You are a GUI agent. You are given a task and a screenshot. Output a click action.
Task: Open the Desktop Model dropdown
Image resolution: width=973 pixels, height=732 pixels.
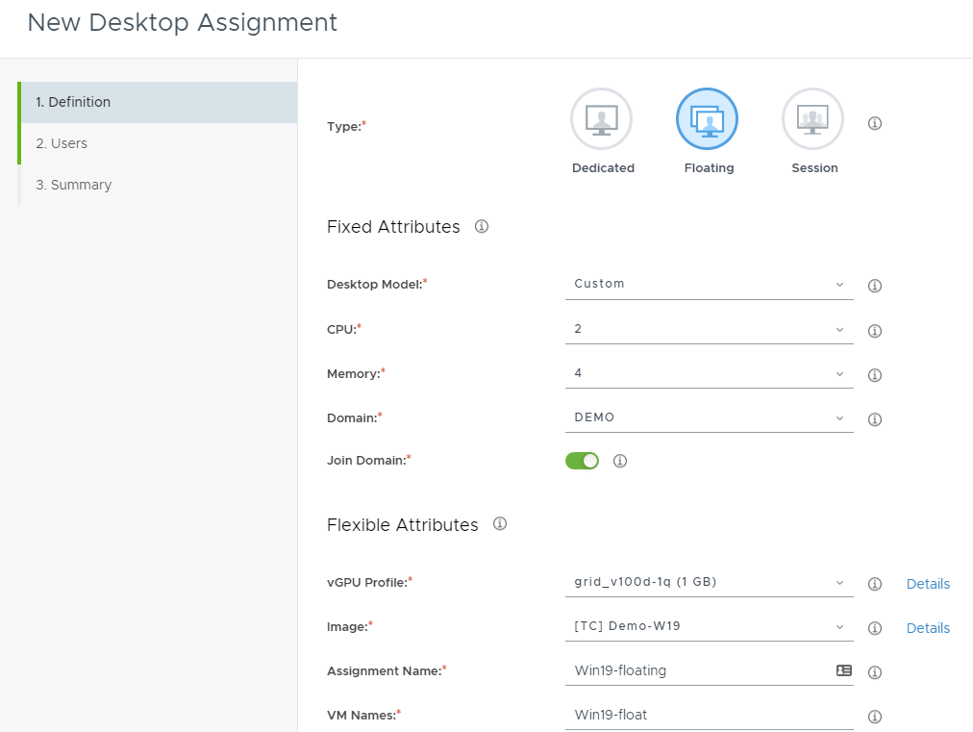709,284
